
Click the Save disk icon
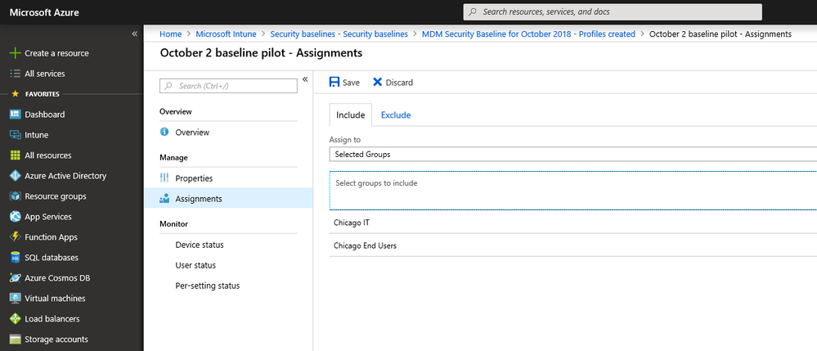(334, 83)
